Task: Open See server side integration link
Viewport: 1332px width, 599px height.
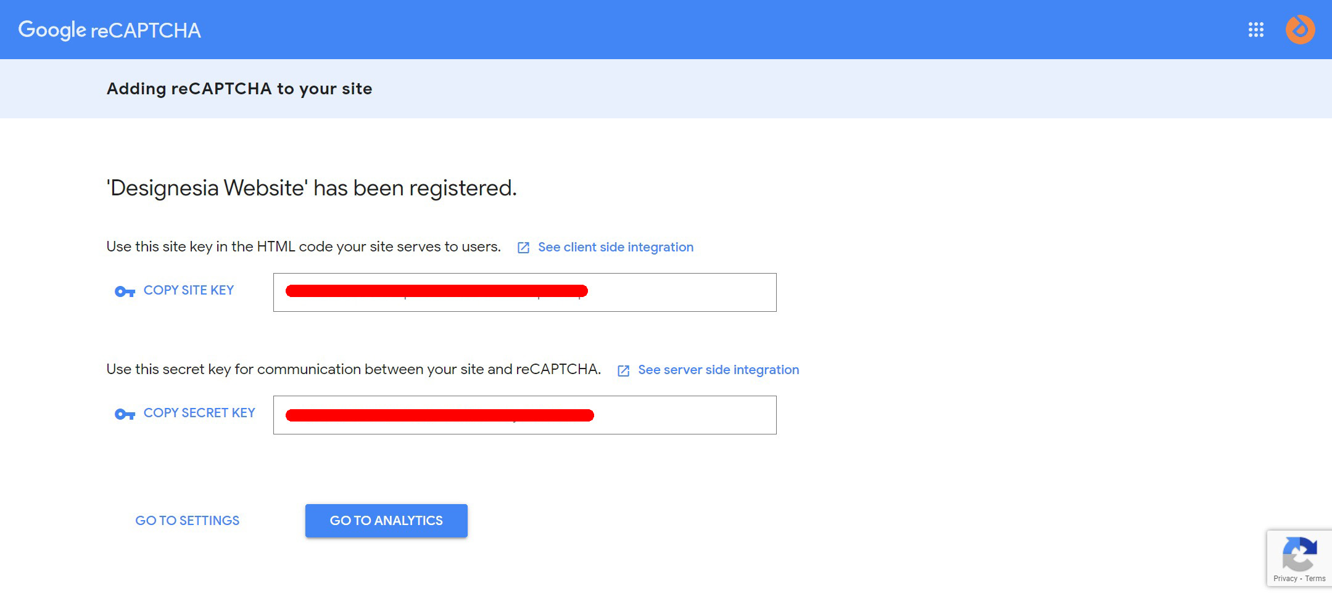Action: pos(719,370)
